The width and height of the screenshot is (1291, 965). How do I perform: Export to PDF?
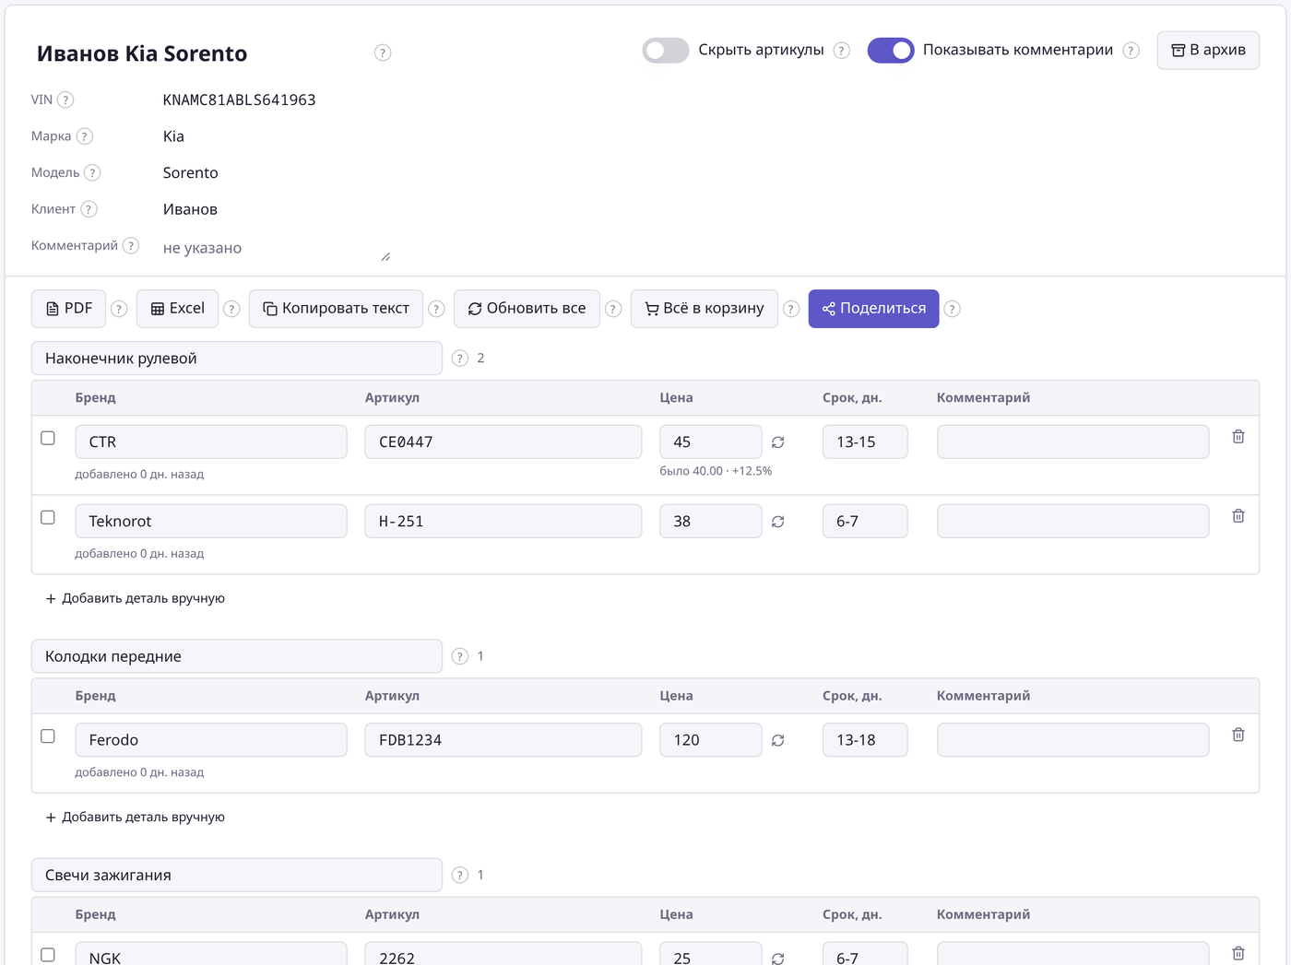[x=69, y=309]
